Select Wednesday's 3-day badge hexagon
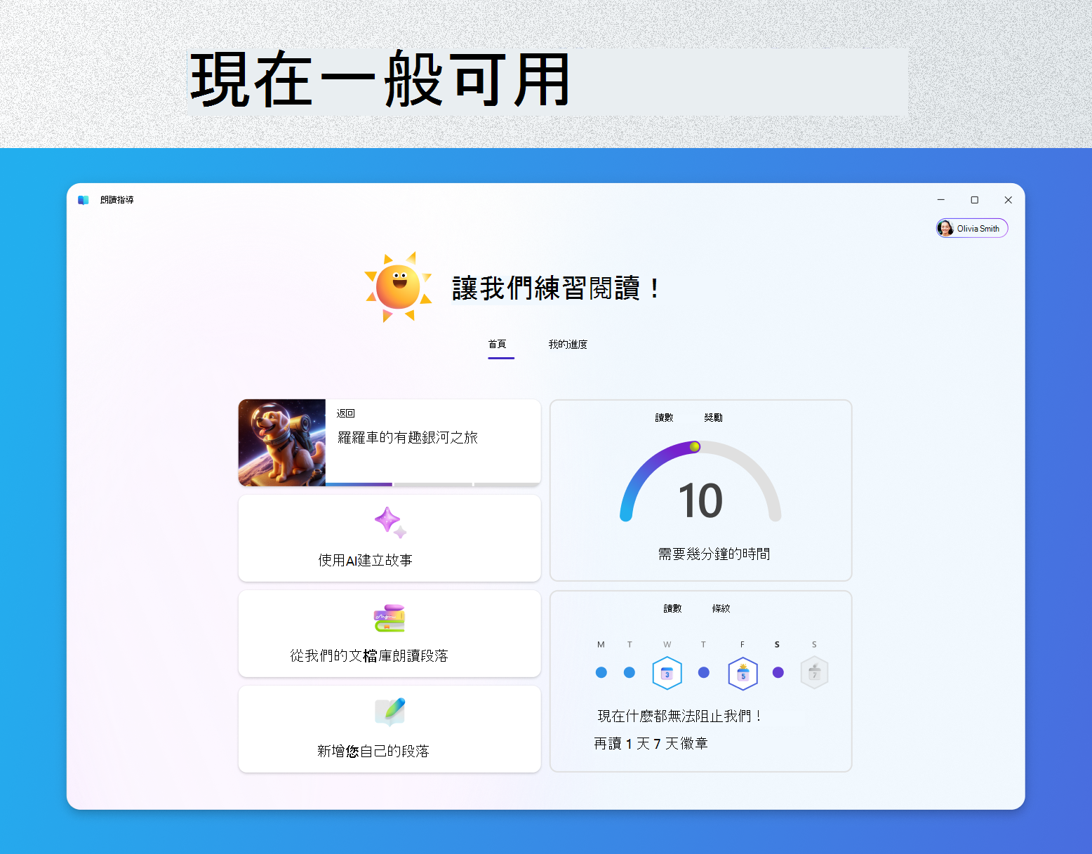Viewport: 1092px width, 854px height. (667, 673)
